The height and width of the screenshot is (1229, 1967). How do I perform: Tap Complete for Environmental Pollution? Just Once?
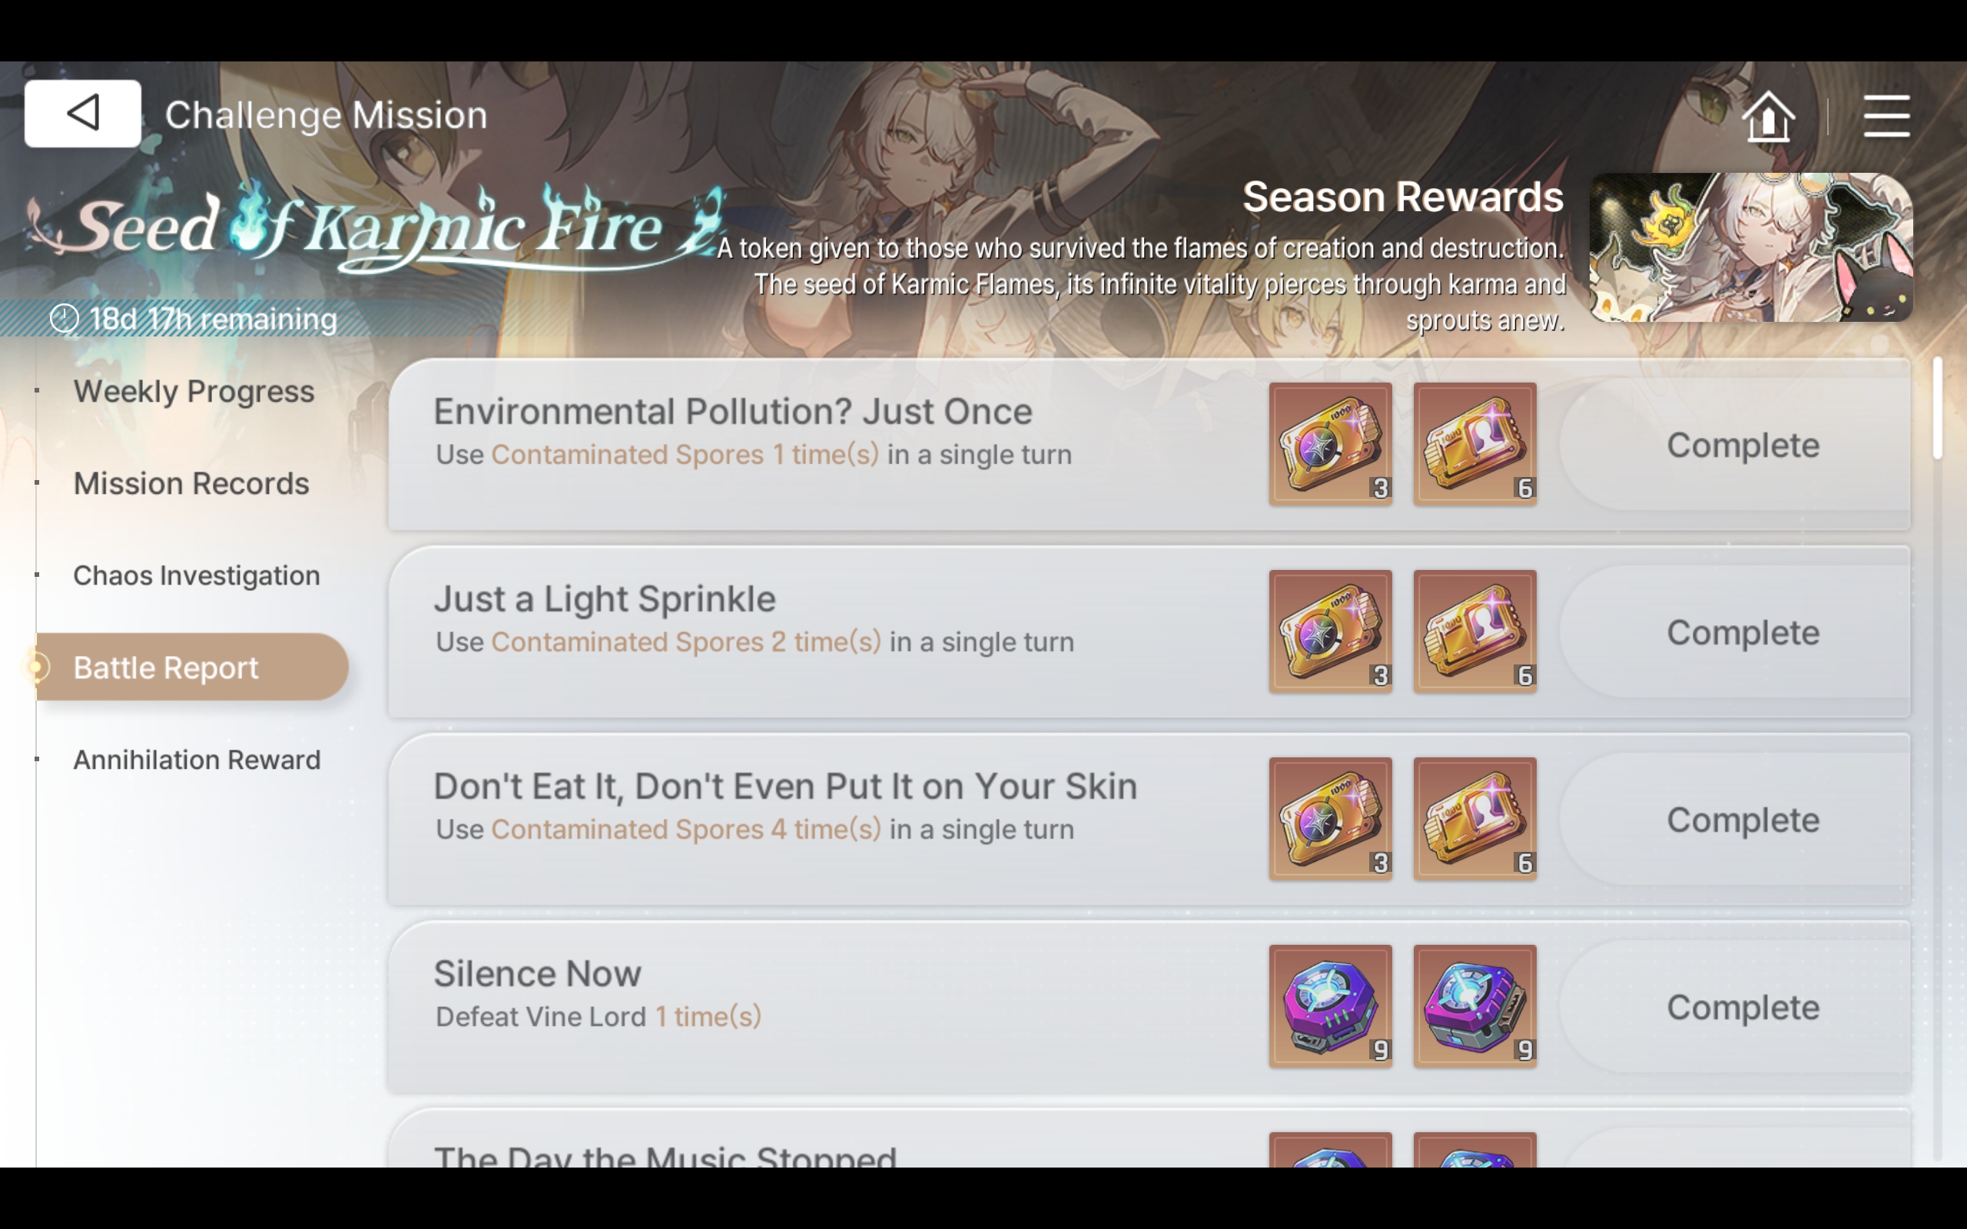[1742, 445]
